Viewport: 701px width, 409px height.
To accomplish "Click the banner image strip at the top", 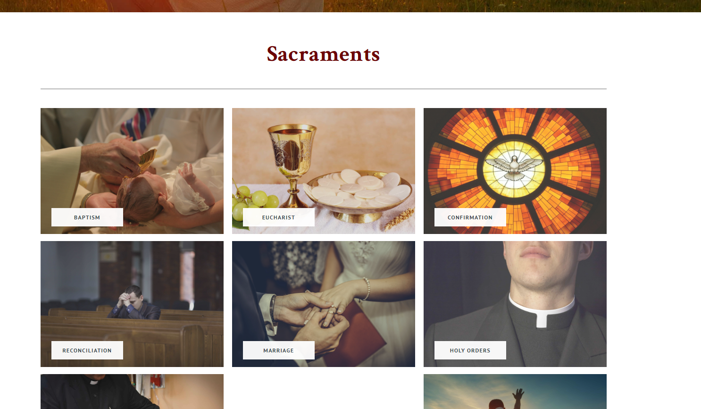I will pyautogui.click(x=350, y=6).
